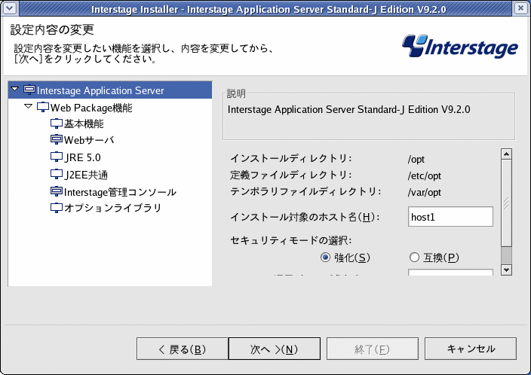Proceed with 次へ >(N) button
The width and height of the screenshot is (531, 375).
275,349
